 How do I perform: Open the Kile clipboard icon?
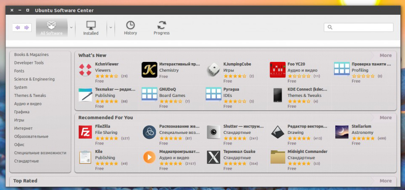pos(85,157)
